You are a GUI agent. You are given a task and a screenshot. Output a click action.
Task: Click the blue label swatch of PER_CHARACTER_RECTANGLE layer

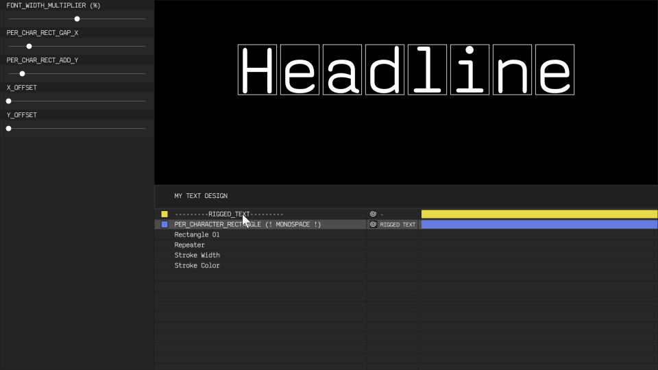(164, 225)
